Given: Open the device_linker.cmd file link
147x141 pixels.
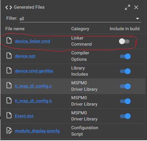Looking at the screenshot, I should click(32, 41).
